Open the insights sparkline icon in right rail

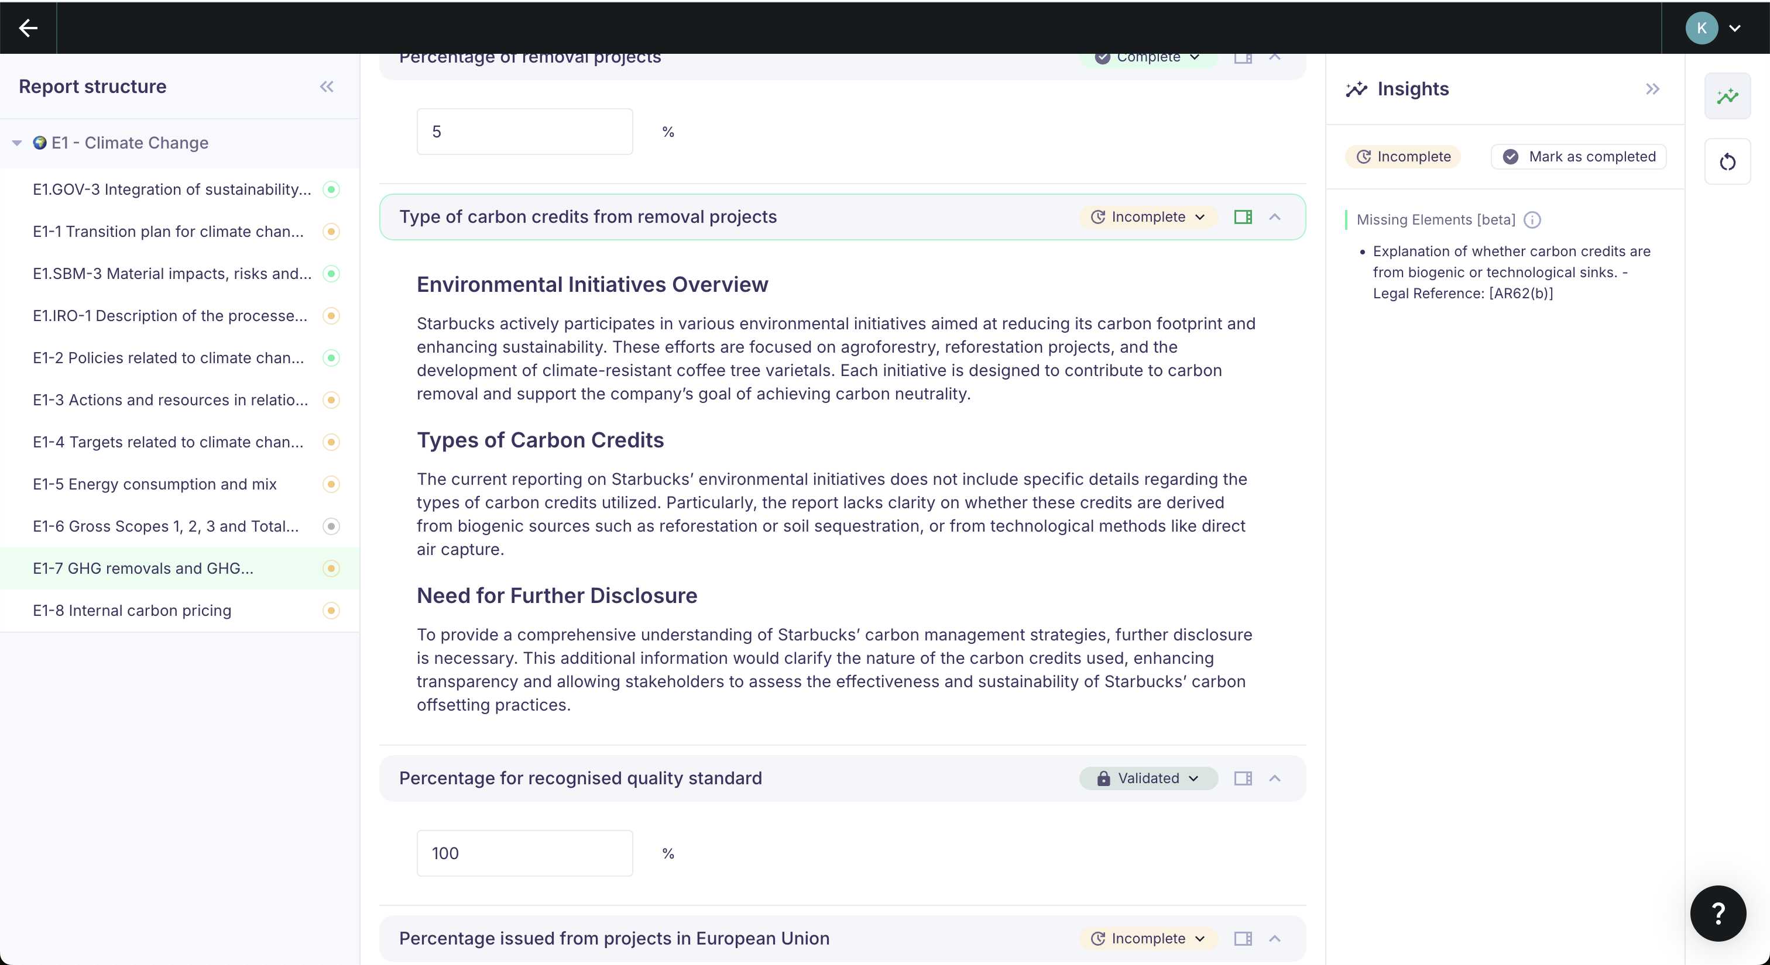point(1727,96)
